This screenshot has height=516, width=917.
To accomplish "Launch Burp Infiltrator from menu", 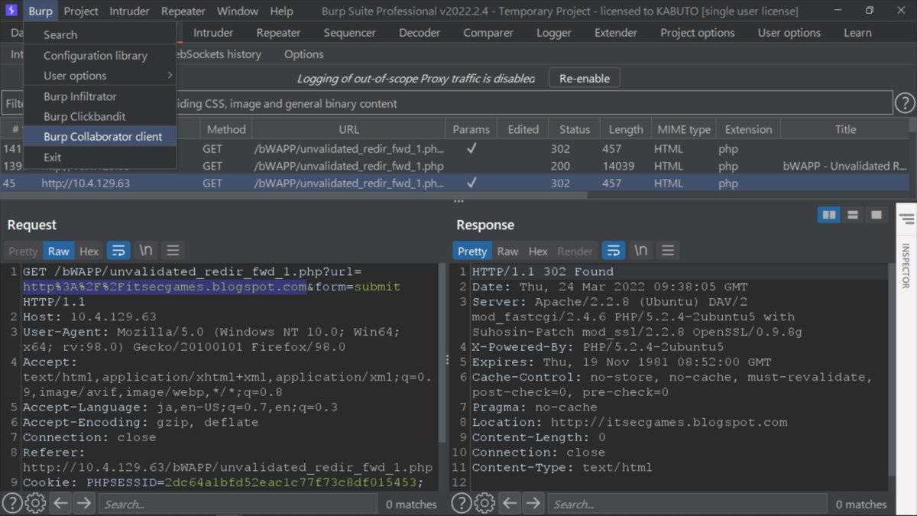I will point(99,96).
